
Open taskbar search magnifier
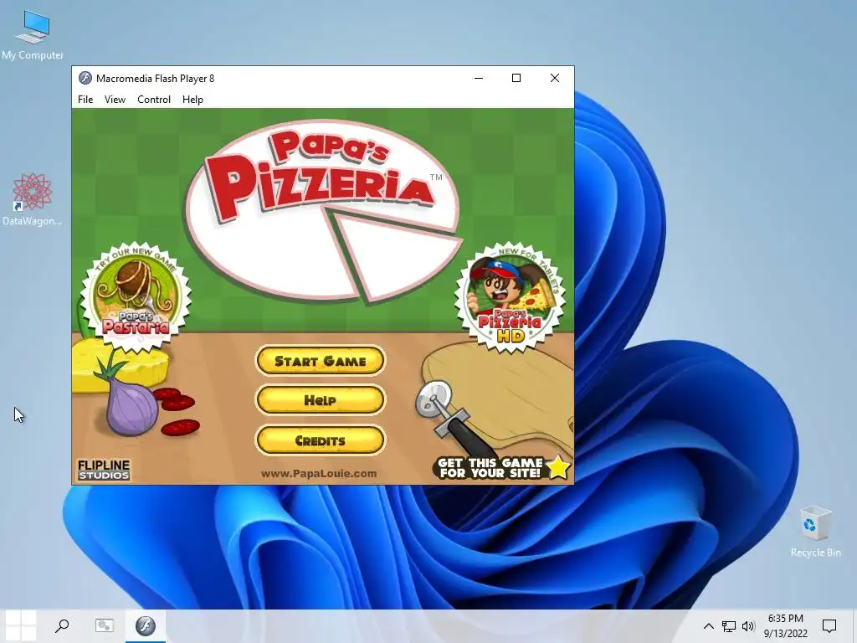click(62, 625)
